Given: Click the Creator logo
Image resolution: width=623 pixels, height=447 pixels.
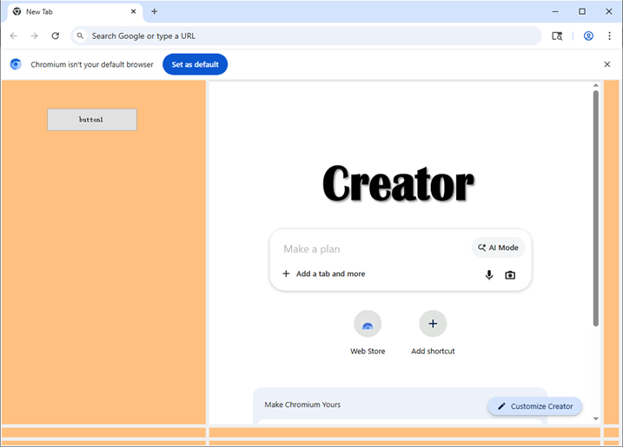Looking at the screenshot, I should [398, 184].
